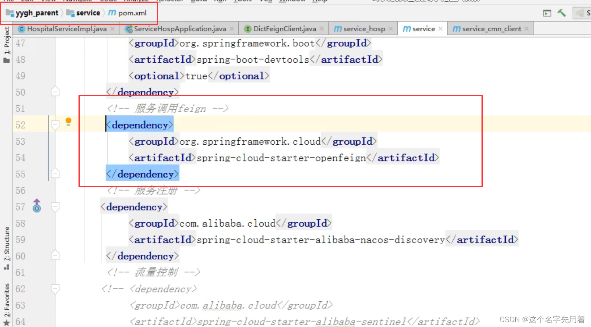Close the service editor tab
The width and height of the screenshot is (591, 327).
click(x=440, y=29)
